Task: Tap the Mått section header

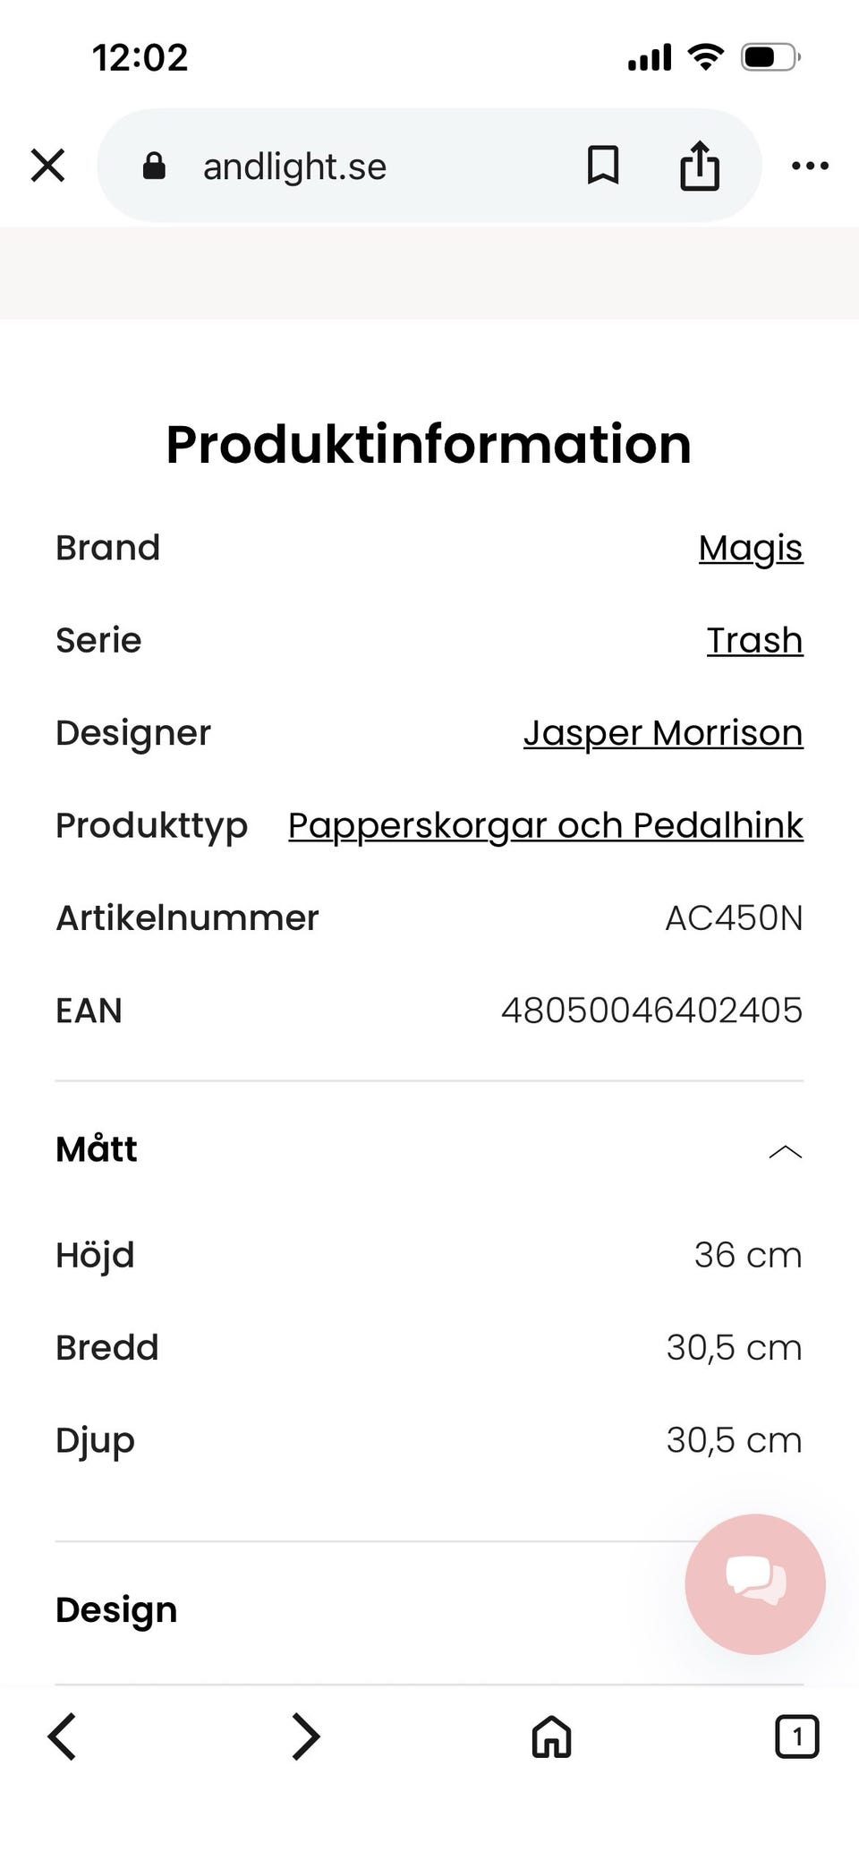Action: click(97, 1149)
